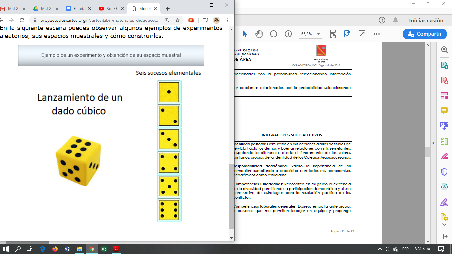Open the Compare/scan green tool in sidebar
Viewport: 452px width, 254px height.
(444, 141)
